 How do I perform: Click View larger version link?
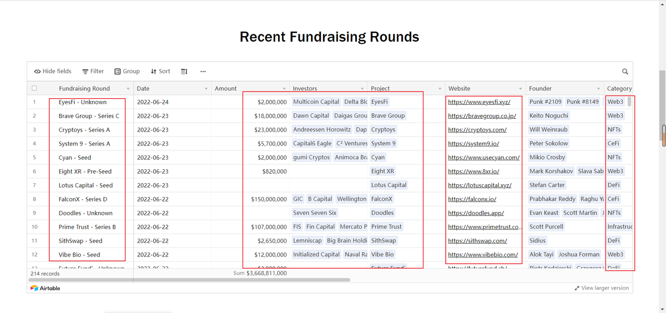point(602,288)
